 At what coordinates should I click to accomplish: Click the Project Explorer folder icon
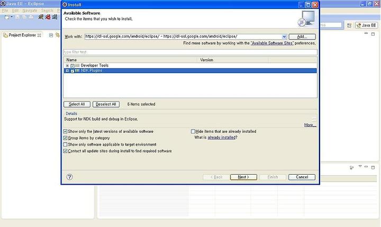point(5,35)
